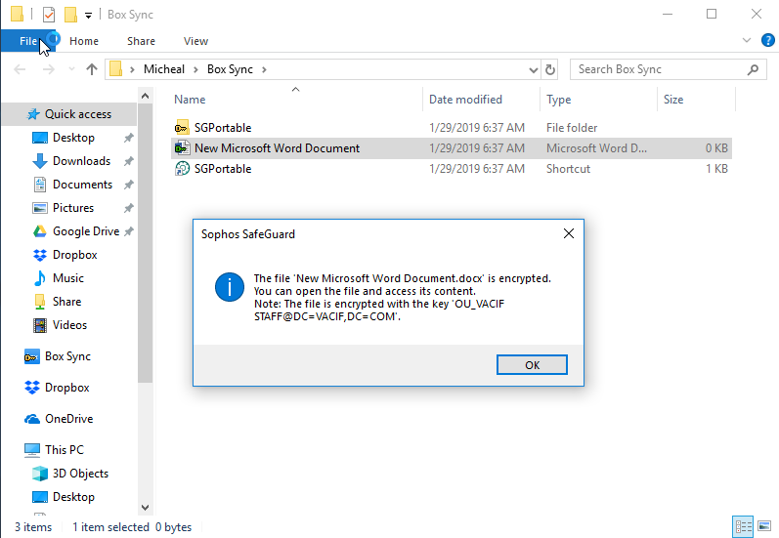Open the View ribbon tab
Viewport: 779px width, 538px height.
click(x=195, y=41)
